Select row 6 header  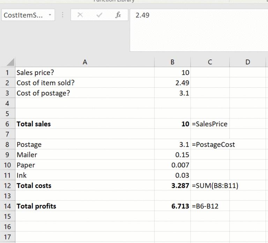coord(7,124)
